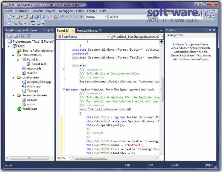222x172 pixels.
Task: Click the New Project toolbar icon
Action: [x=10, y=17]
